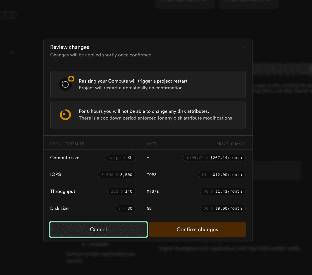Click the UNIT column header

point(152,144)
